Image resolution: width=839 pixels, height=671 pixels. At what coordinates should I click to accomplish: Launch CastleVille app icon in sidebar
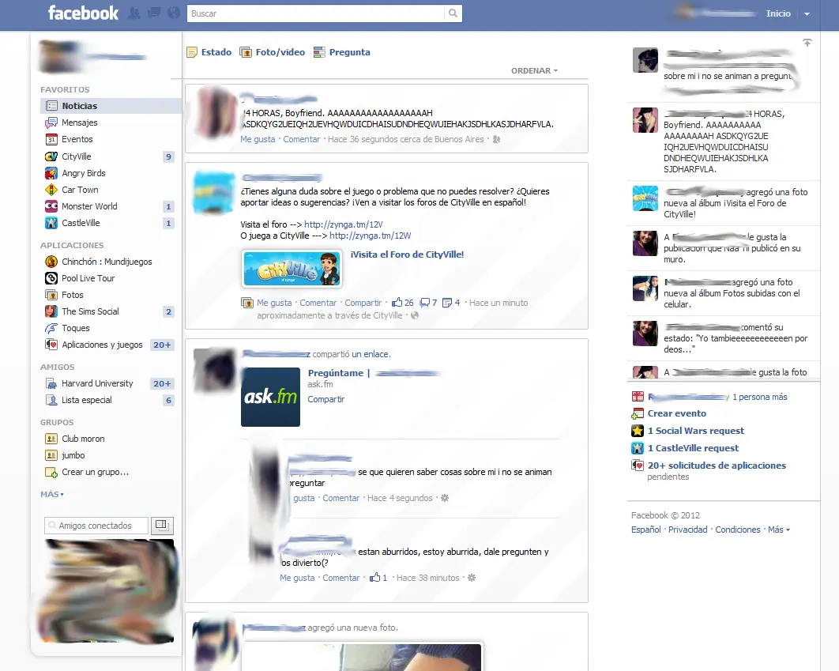point(51,223)
